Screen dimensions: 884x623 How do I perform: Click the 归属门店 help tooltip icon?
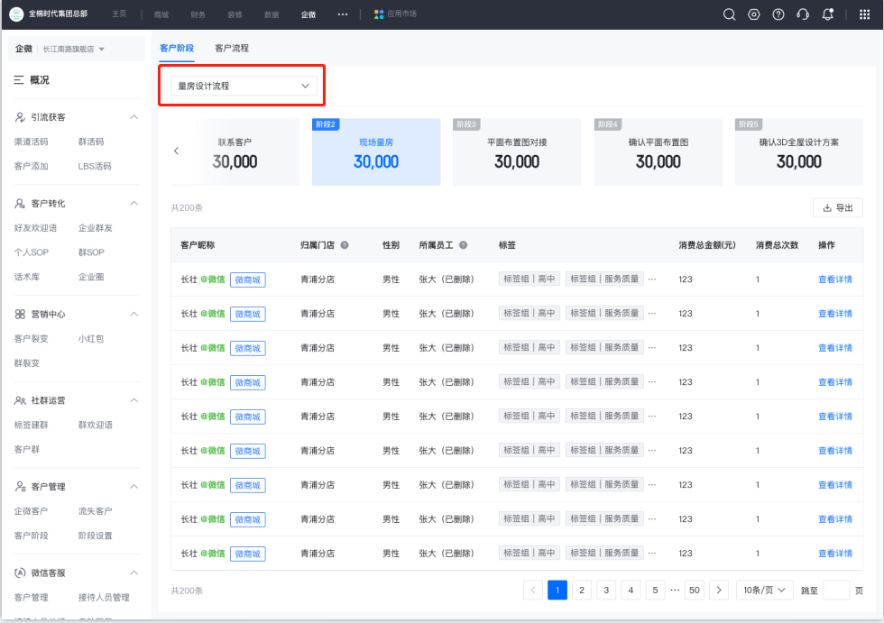345,245
